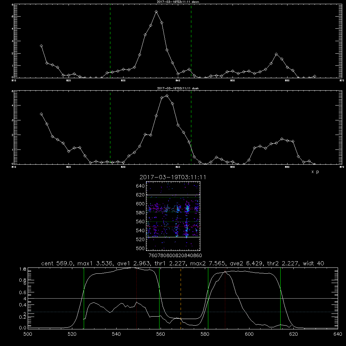
Task: Click the first green vertical line in bottom plot
Action: [84, 298]
